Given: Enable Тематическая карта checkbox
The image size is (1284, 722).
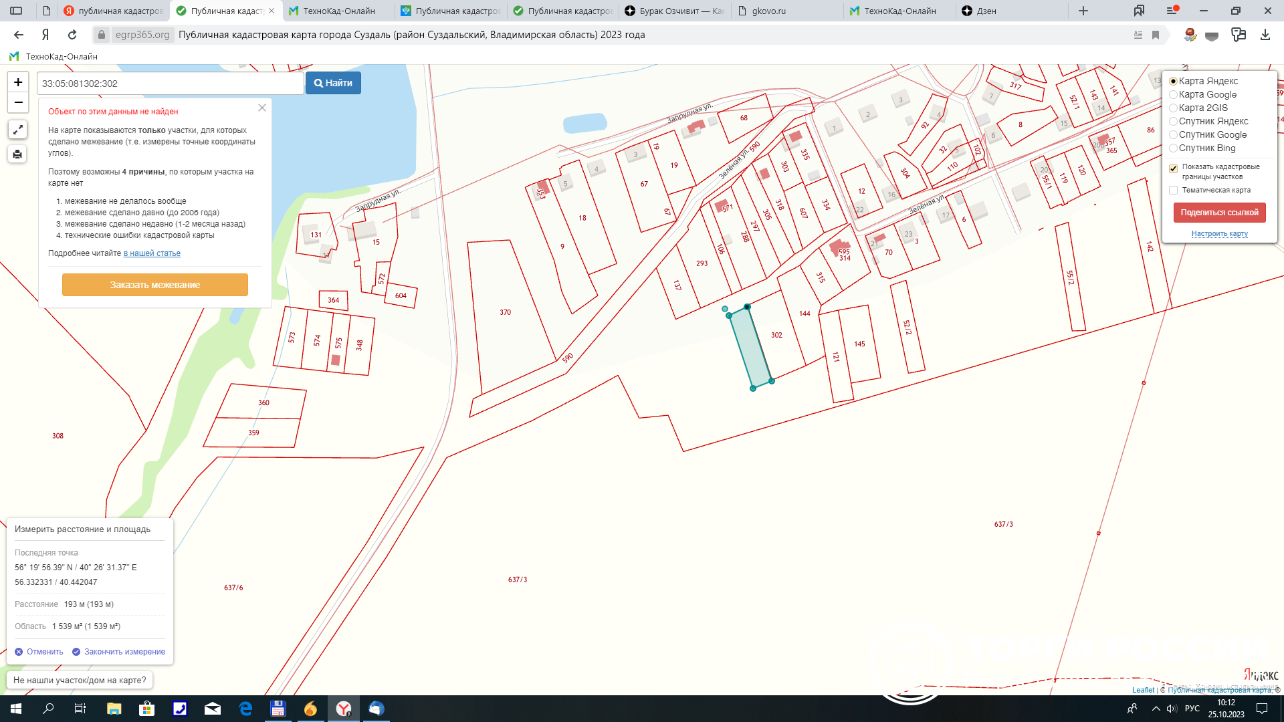Looking at the screenshot, I should tap(1173, 191).
